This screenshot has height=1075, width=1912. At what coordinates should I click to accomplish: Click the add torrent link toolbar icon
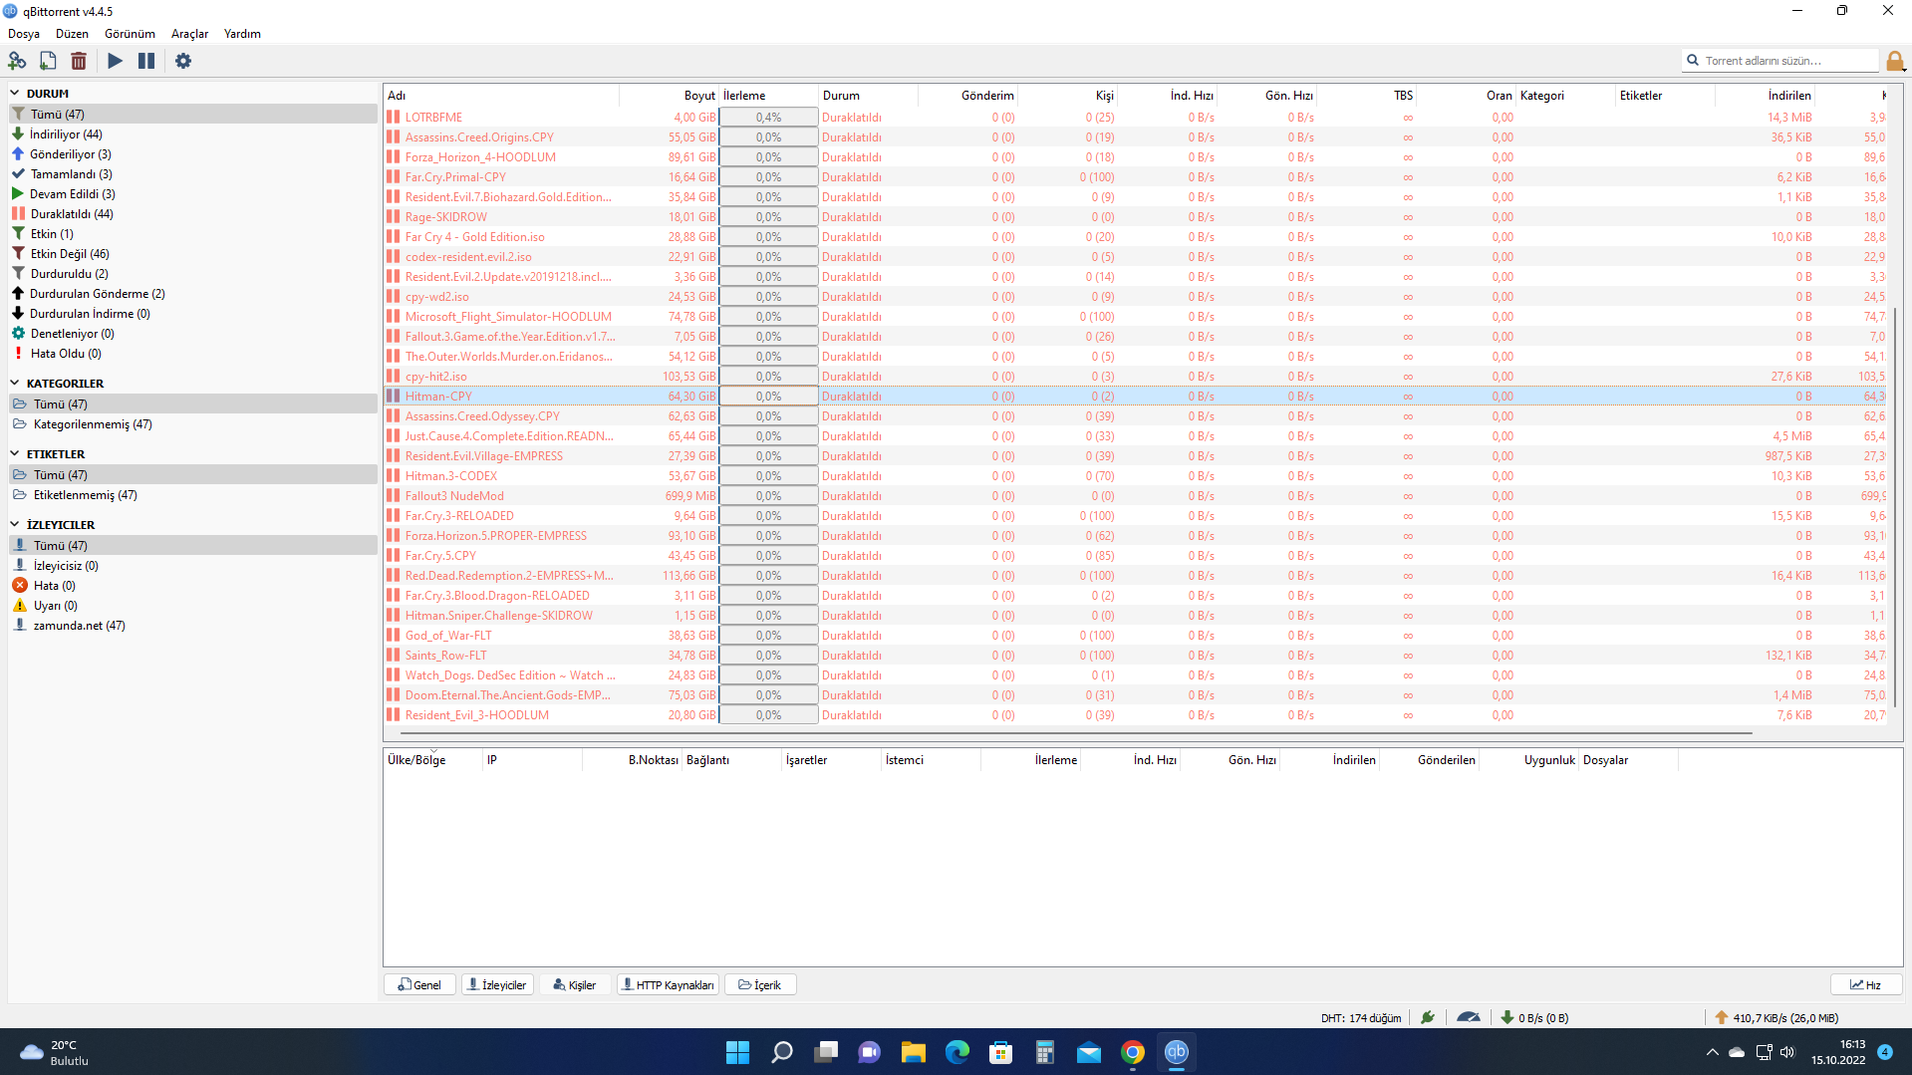point(17,61)
